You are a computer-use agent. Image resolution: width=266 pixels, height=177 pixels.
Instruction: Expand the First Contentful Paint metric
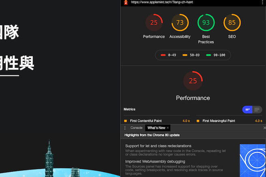[x=146, y=121]
